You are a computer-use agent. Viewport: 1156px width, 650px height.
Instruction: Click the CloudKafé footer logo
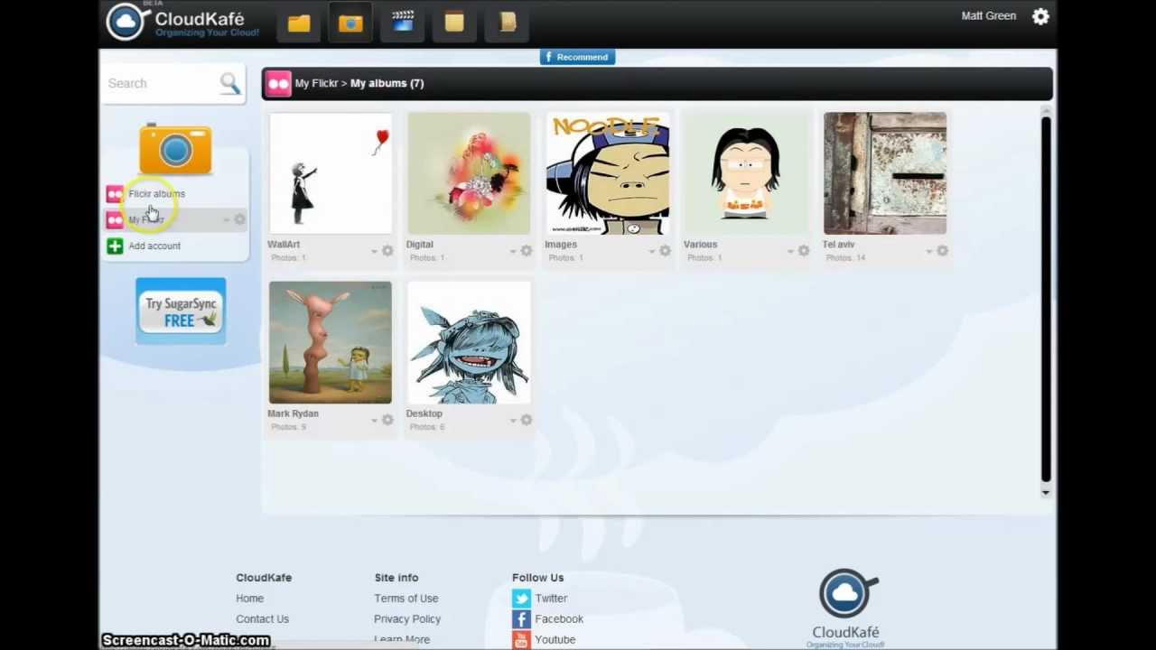point(846,608)
